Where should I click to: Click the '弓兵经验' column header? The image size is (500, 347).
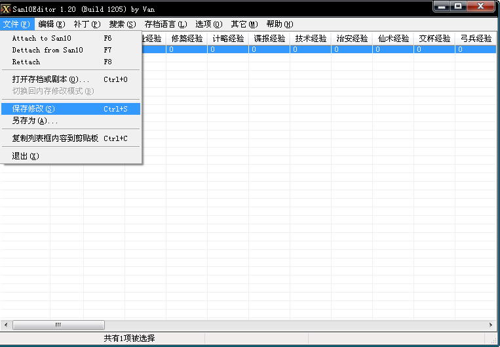(x=476, y=39)
